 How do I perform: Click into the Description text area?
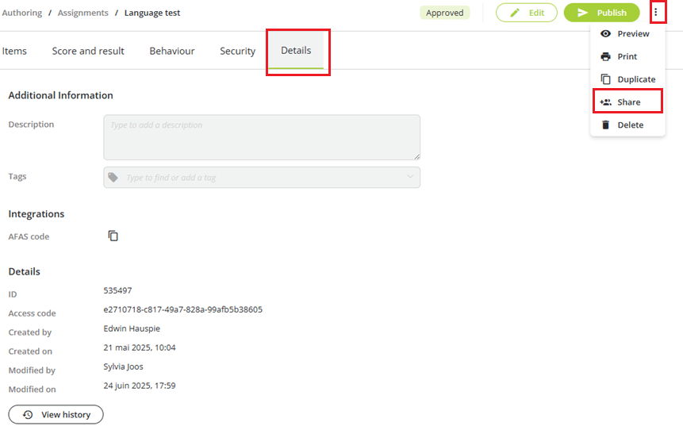pos(262,137)
